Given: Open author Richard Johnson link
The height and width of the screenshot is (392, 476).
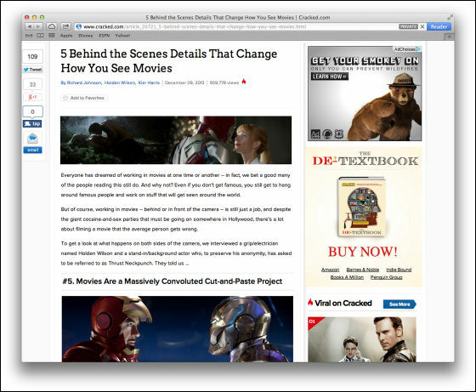Looking at the screenshot, I should point(84,82).
